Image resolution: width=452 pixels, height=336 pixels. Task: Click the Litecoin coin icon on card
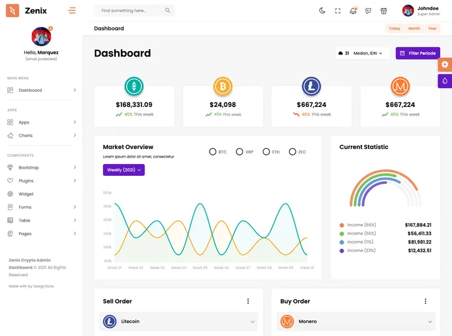(311, 86)
